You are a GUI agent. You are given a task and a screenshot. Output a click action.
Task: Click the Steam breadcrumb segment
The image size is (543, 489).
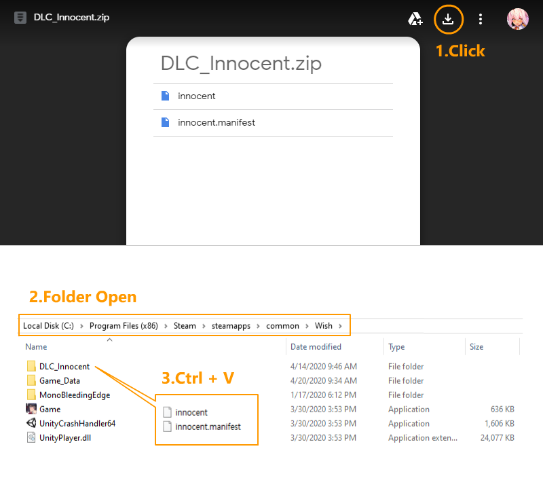tap(185, 326)
